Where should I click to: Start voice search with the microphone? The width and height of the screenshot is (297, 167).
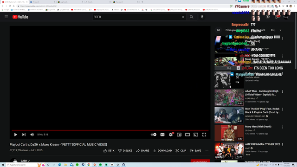tap(202, 17)
